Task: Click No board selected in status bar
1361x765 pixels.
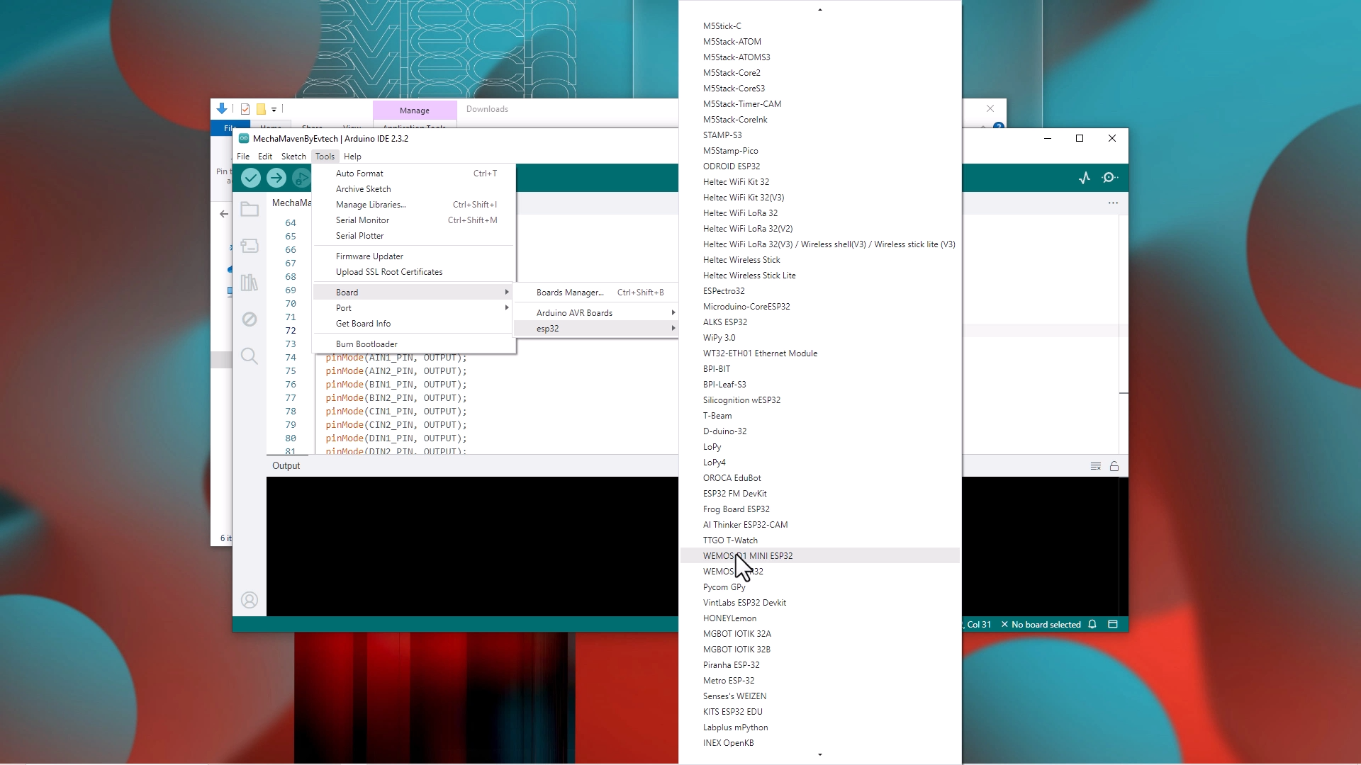Action: (1041, 624)
